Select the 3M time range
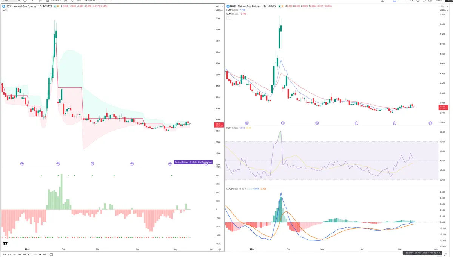Image resolution: width=453 pixels, height=257 pixels. click(x=19, y=255)
